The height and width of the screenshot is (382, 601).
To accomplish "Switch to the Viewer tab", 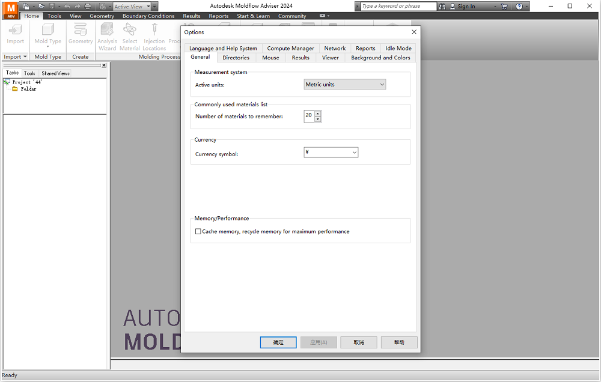I will [x=331, y=58].
